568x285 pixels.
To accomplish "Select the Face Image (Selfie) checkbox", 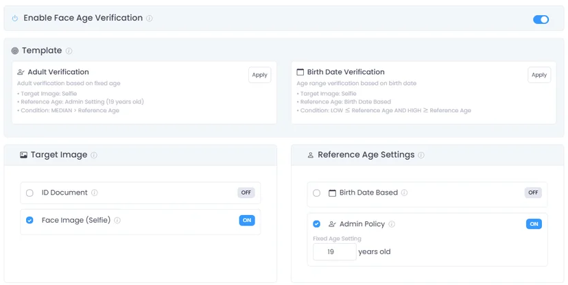I will point(29,221).
